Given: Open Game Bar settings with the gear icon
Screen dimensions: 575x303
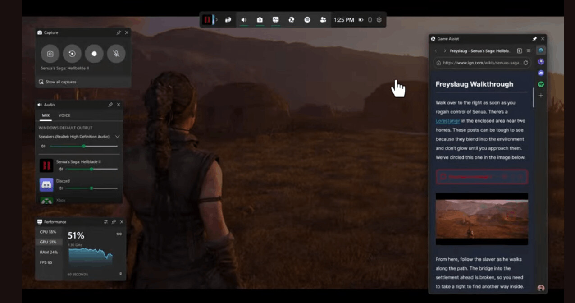Looking at the screenshot, I should click(379, 20).
